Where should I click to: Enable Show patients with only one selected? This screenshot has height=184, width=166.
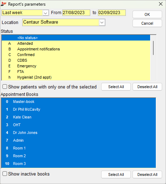click(x=5, y=87)
